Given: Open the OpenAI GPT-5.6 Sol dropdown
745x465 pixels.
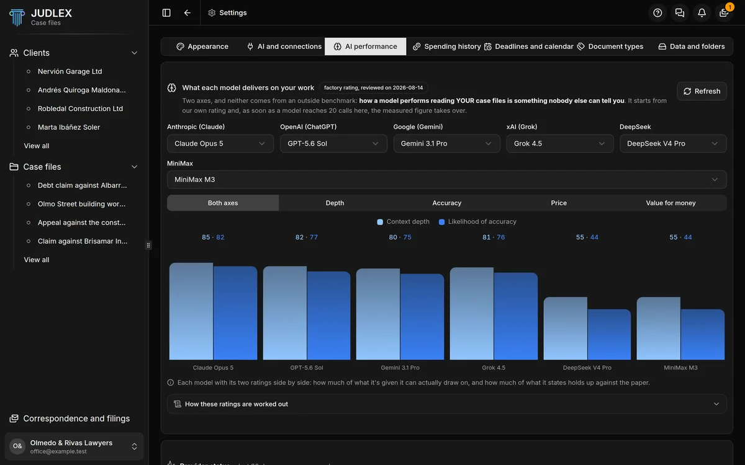Looking at the screenshot, I should tap(333, 143).
